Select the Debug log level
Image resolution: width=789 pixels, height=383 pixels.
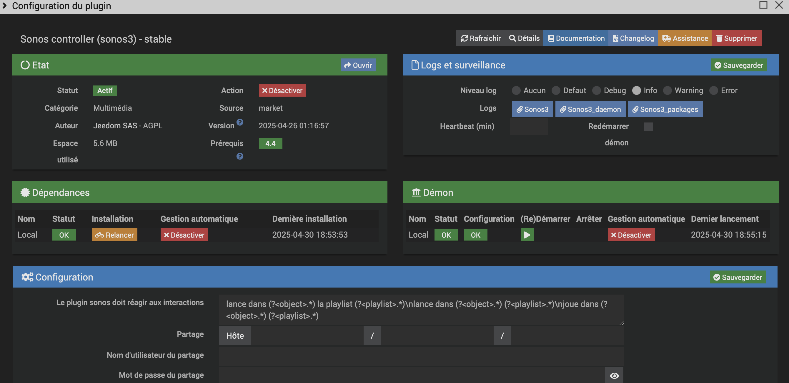tap(596, 90)
